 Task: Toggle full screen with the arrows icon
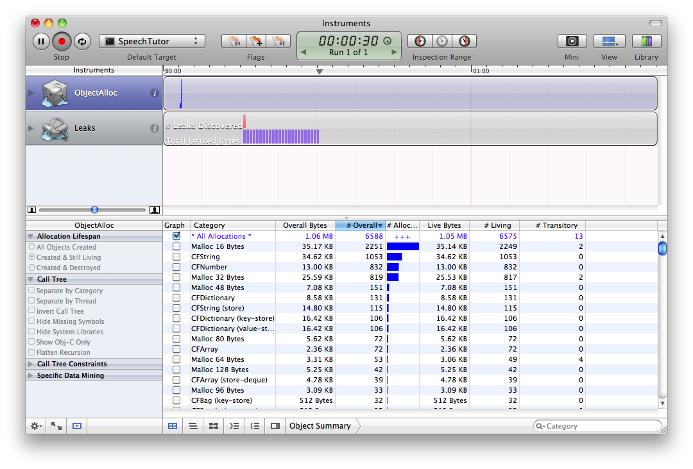56,425
